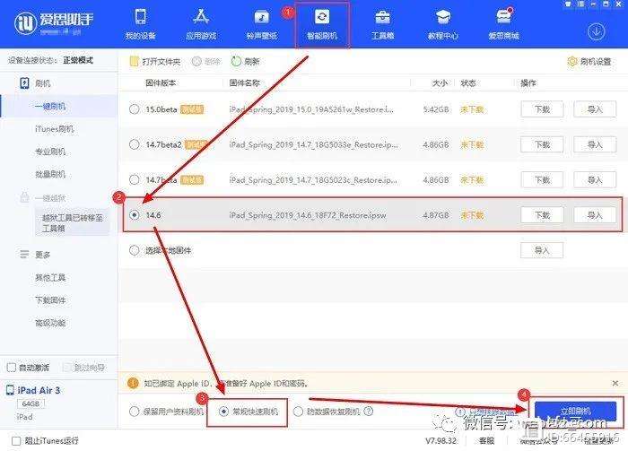Select the 15.0beta firmware radio button
The width and height of the screenshot is (628, 451).
(x=135, y=109)
